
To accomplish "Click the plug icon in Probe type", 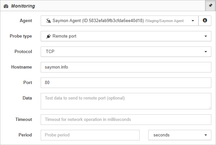I will tap(48, 36).
